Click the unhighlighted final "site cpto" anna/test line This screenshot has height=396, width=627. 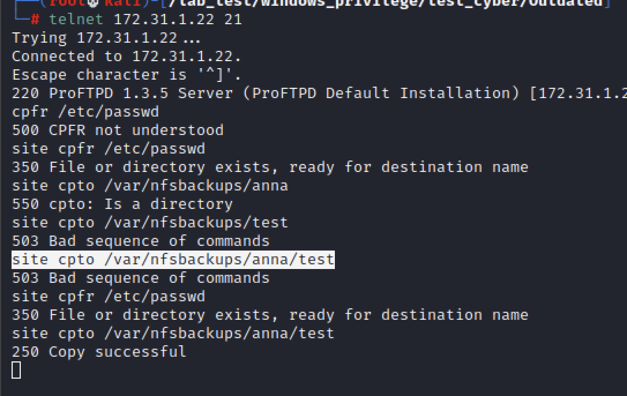click(173, 334)
